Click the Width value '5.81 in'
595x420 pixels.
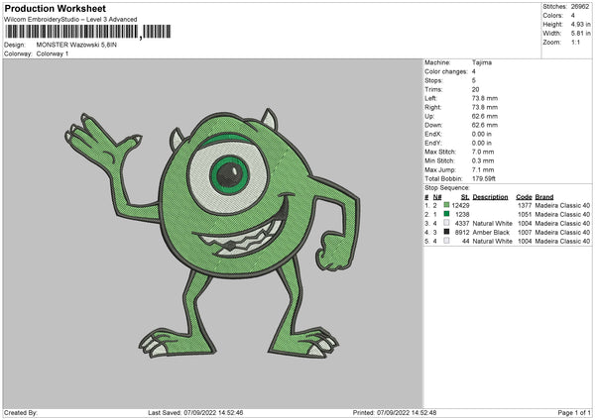coord(580,34)
